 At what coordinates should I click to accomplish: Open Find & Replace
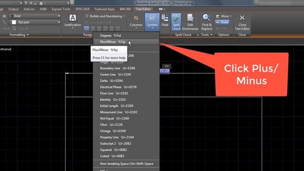click(x=207, y=22)
